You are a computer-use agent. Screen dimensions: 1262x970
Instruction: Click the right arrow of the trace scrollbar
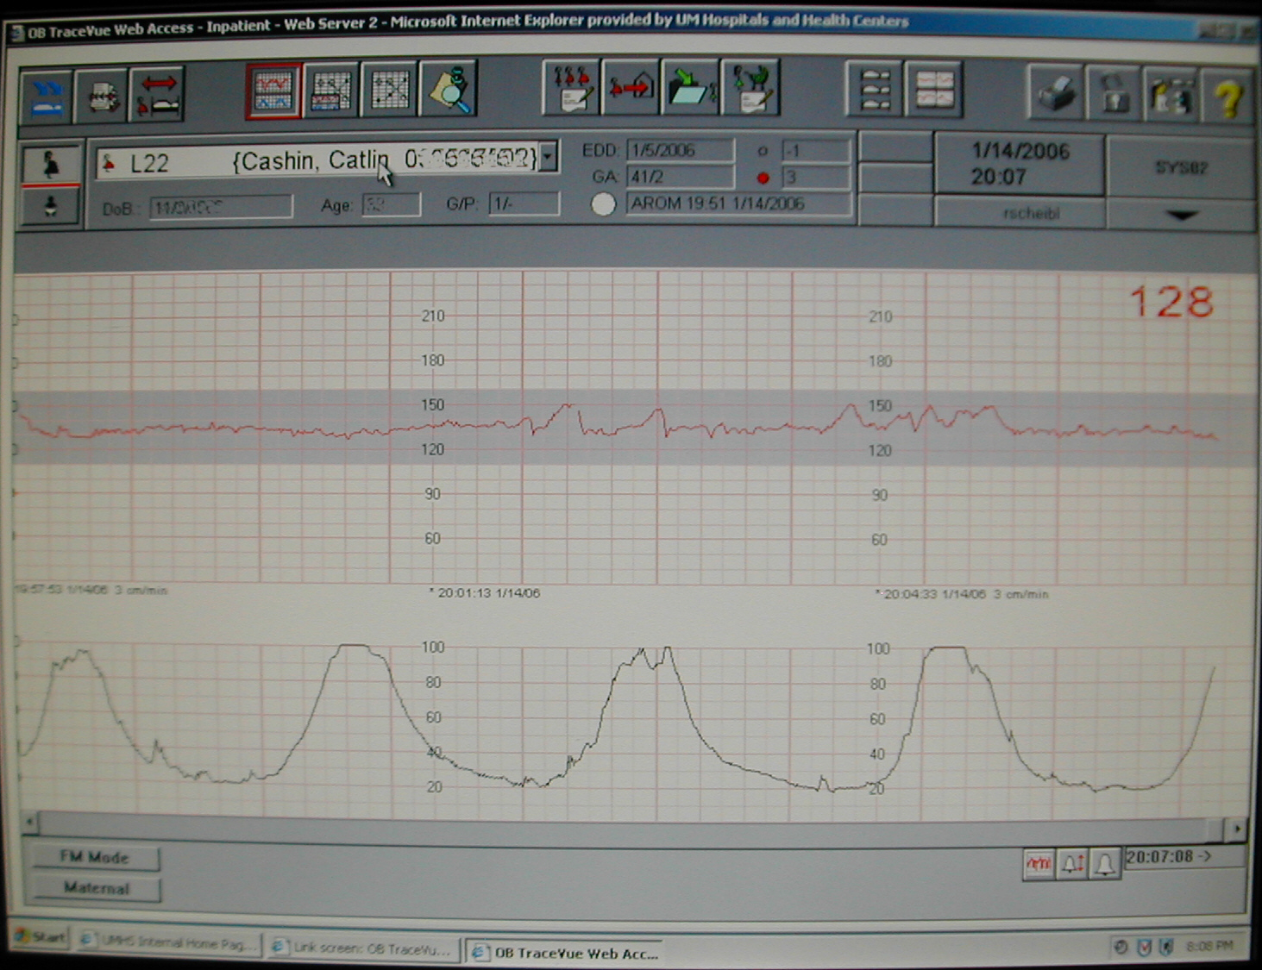click(1237, 829)
